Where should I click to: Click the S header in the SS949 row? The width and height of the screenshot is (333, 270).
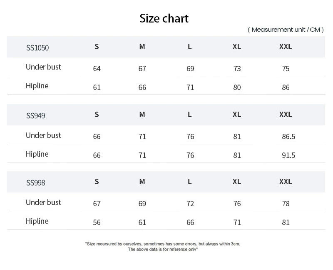tap(97, 115)
